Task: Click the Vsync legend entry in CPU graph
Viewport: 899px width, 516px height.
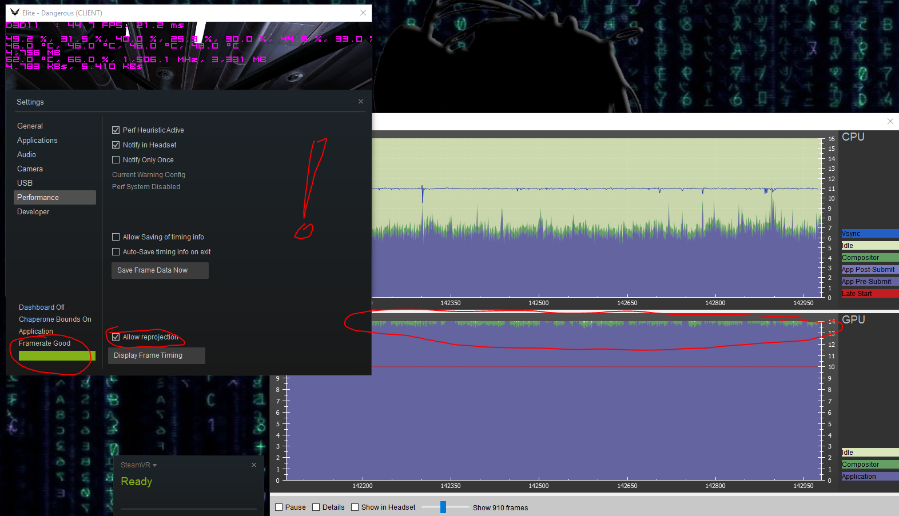Action: pos(870,234)
